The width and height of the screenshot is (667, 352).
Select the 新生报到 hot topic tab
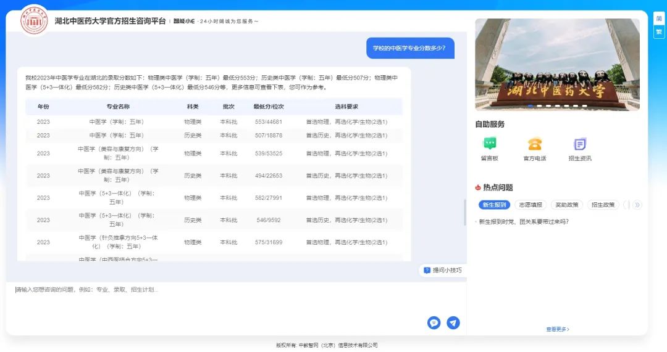[494, 205]
